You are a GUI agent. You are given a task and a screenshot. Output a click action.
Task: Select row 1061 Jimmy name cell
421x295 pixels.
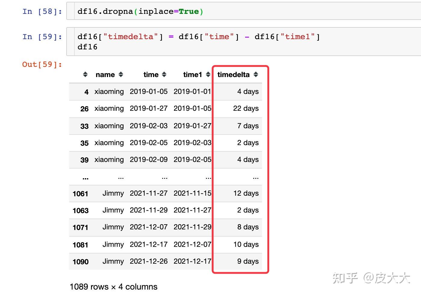coord(113,193)
